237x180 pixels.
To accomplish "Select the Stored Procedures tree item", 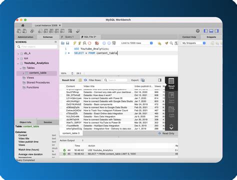I will pos(38,82).
